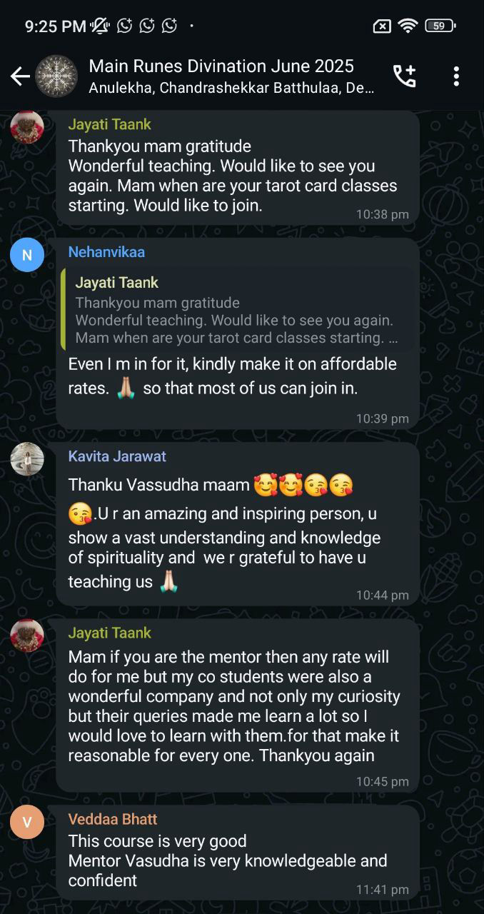Select the sender name Nehanvikaa
Viewport: 484px width, 914px height.
(x=106, y=252)
